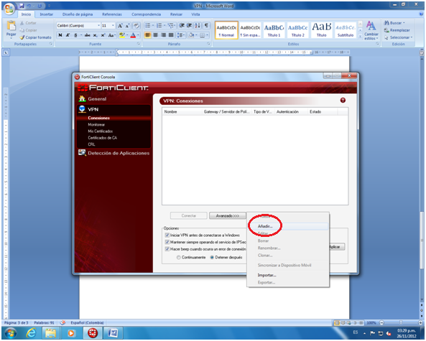Open the font size 11 dropdown
The image size is (426, 341).
click(x=113, y=26)
